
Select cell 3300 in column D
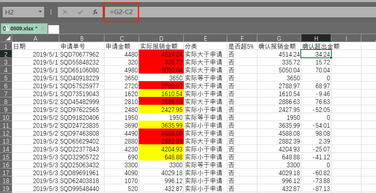coord(161,165)
